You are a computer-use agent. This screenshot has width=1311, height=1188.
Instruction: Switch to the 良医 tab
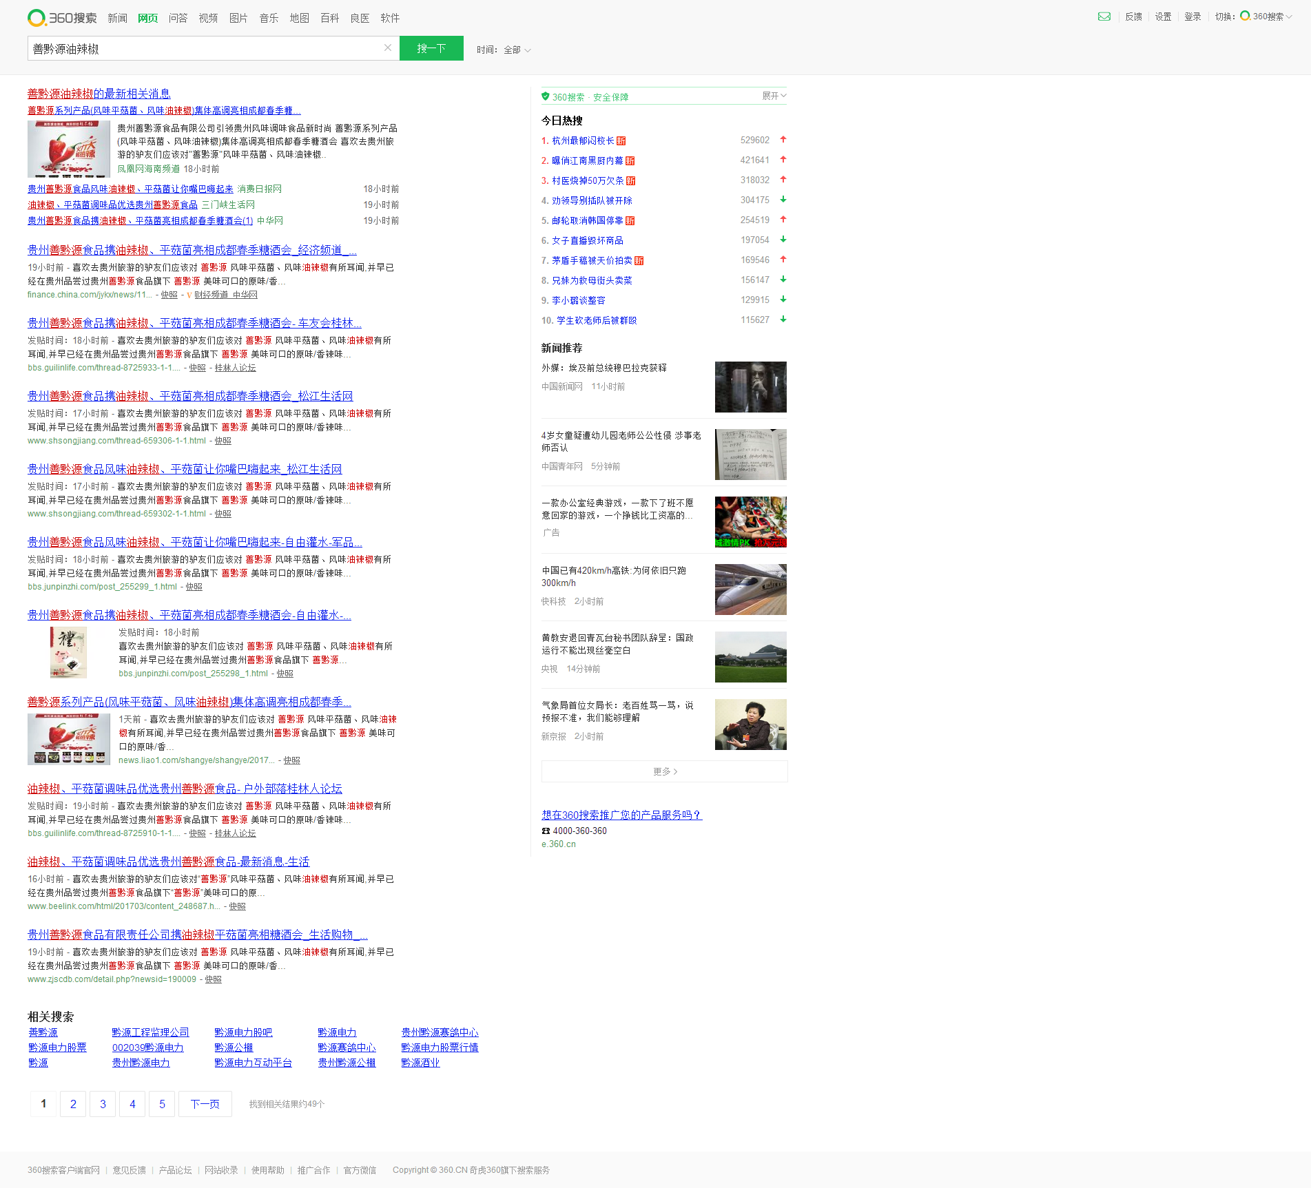pyautogui.click(x=360, y=19)
